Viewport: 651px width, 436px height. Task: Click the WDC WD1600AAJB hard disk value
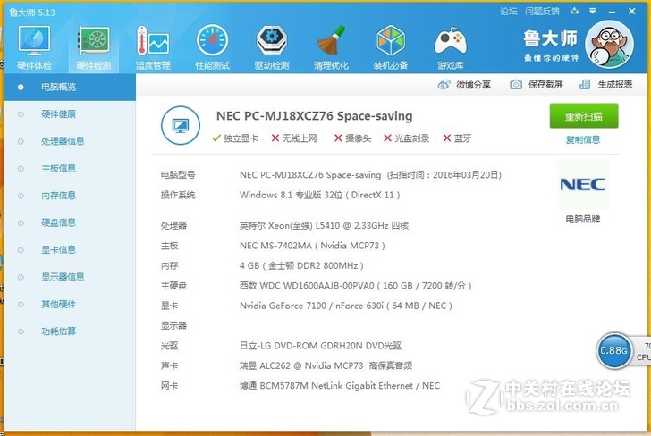pos(355,286)
